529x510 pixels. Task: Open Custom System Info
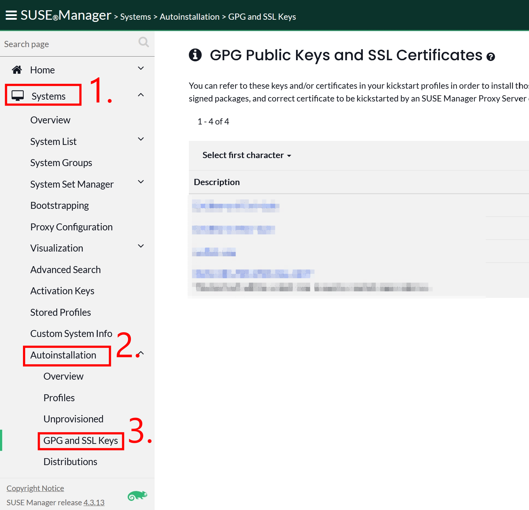[x=71, y=334]
